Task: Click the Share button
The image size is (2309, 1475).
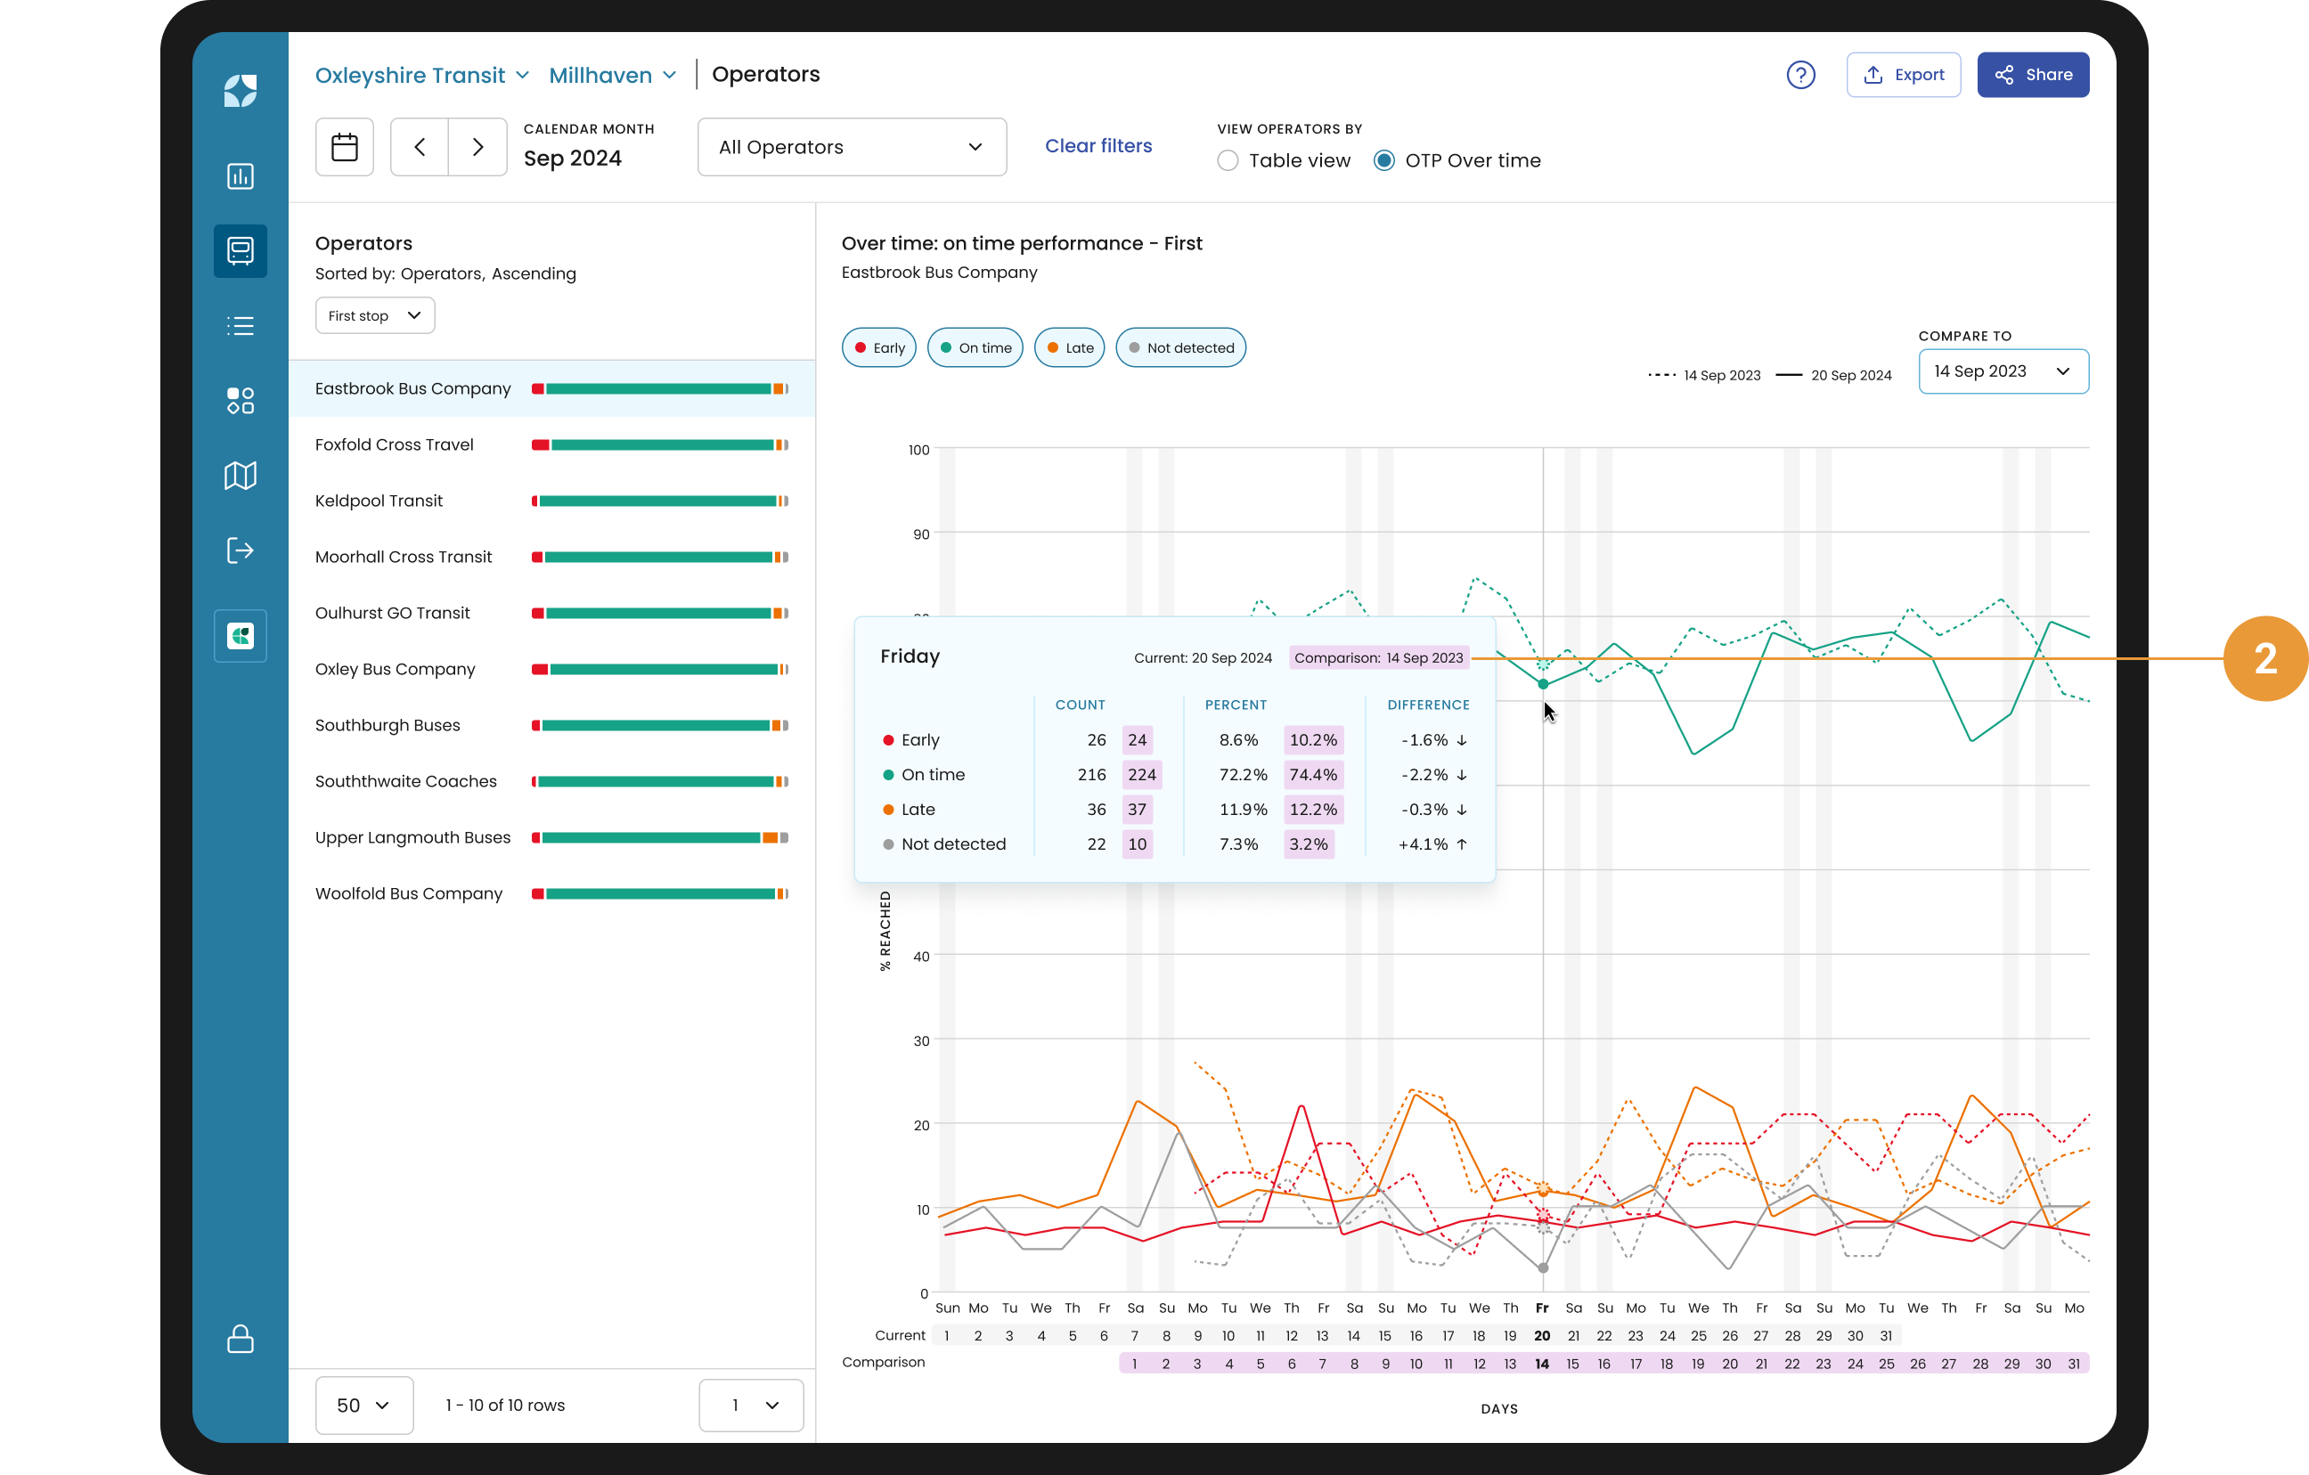Action: [2032, 75]
